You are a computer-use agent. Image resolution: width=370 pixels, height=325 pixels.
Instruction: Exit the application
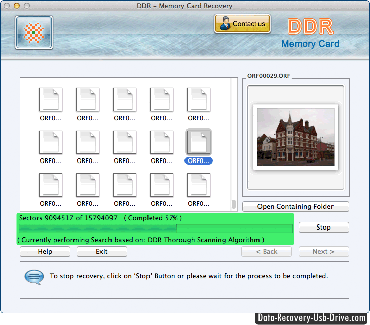pos(102,251)
